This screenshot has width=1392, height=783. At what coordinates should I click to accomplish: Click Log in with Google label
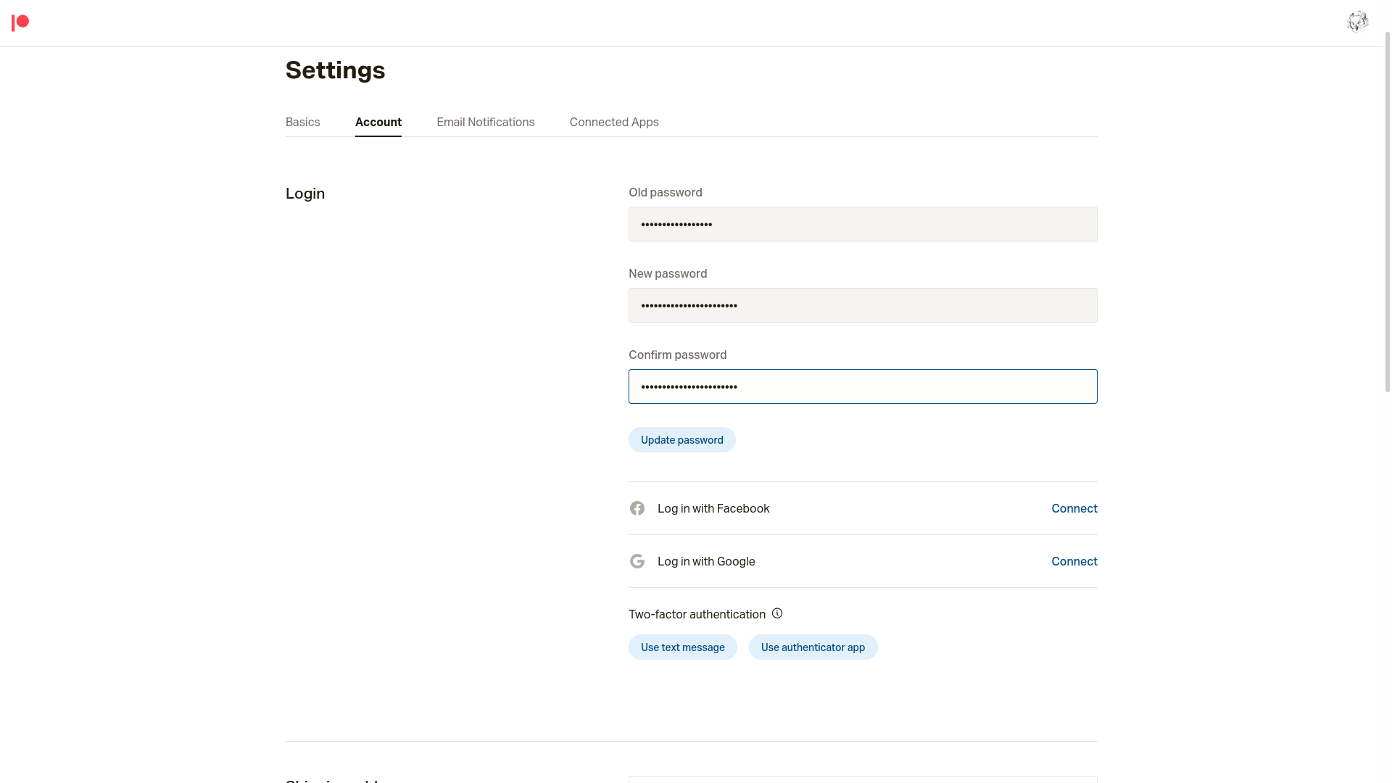point(705,561)
